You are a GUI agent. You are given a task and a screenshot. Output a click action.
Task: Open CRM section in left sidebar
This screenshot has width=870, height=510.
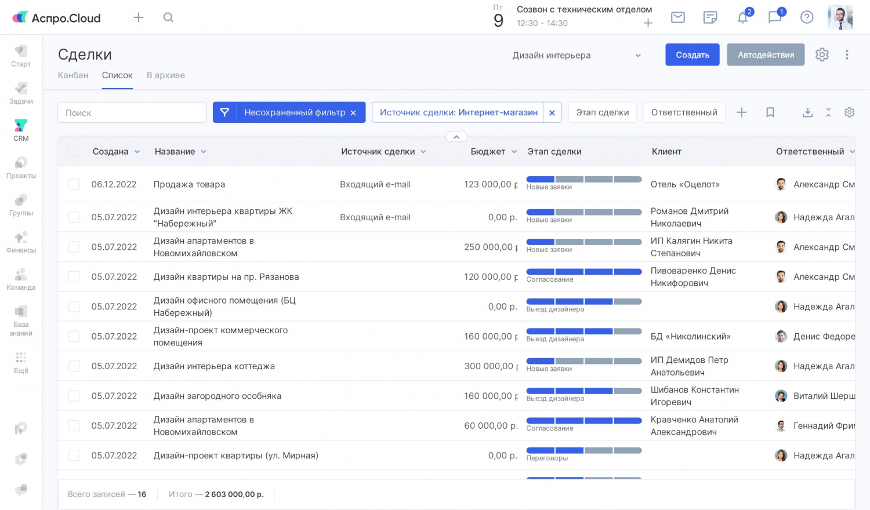(x=21, y=130)
